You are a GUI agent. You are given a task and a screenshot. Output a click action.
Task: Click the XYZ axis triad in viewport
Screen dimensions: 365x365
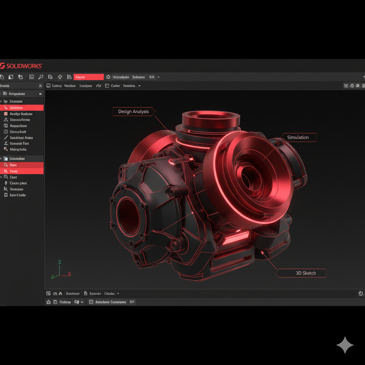60,271
